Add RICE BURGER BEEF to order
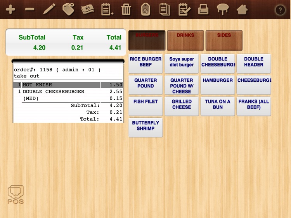Image resolution: width=291 pixels, height=218 pixels. pos(145,64)
